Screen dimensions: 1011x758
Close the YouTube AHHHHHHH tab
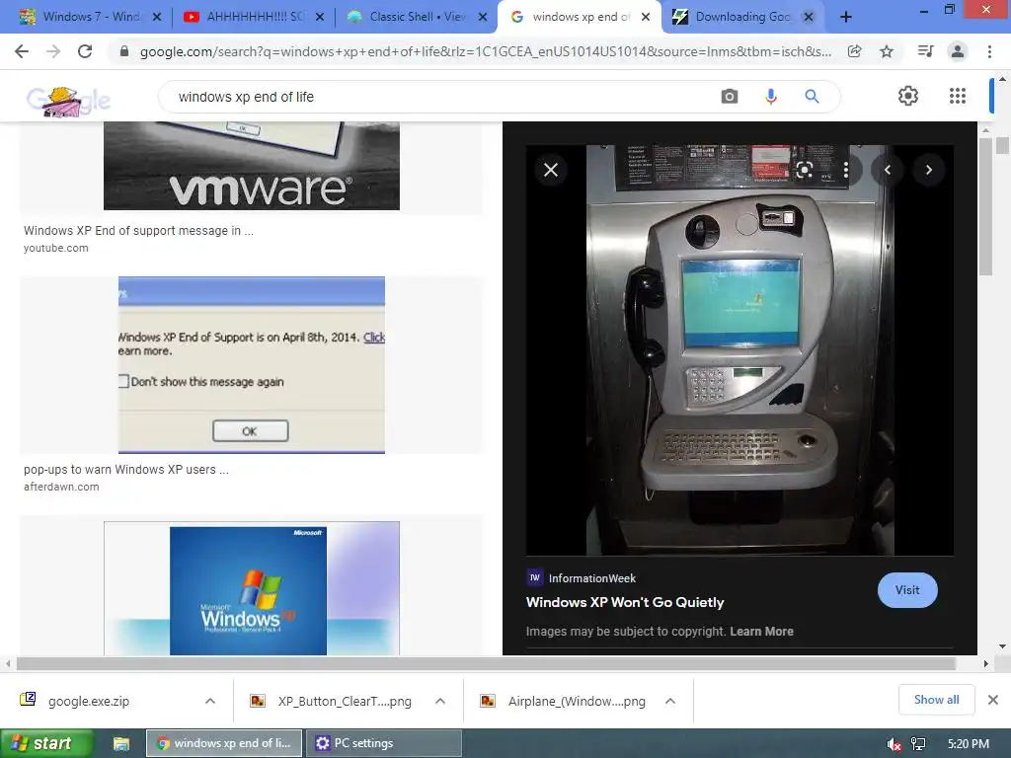pyautogui.click(x=319, y=17)
